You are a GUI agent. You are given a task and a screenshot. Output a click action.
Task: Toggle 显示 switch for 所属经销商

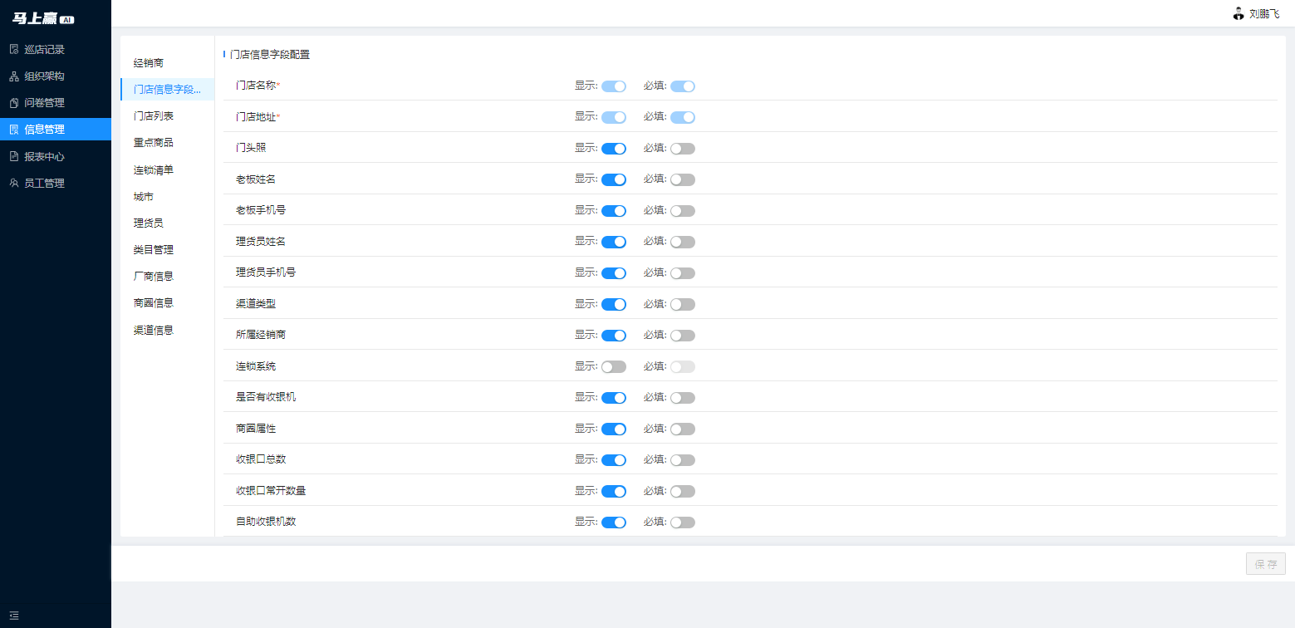click(614, 336)
